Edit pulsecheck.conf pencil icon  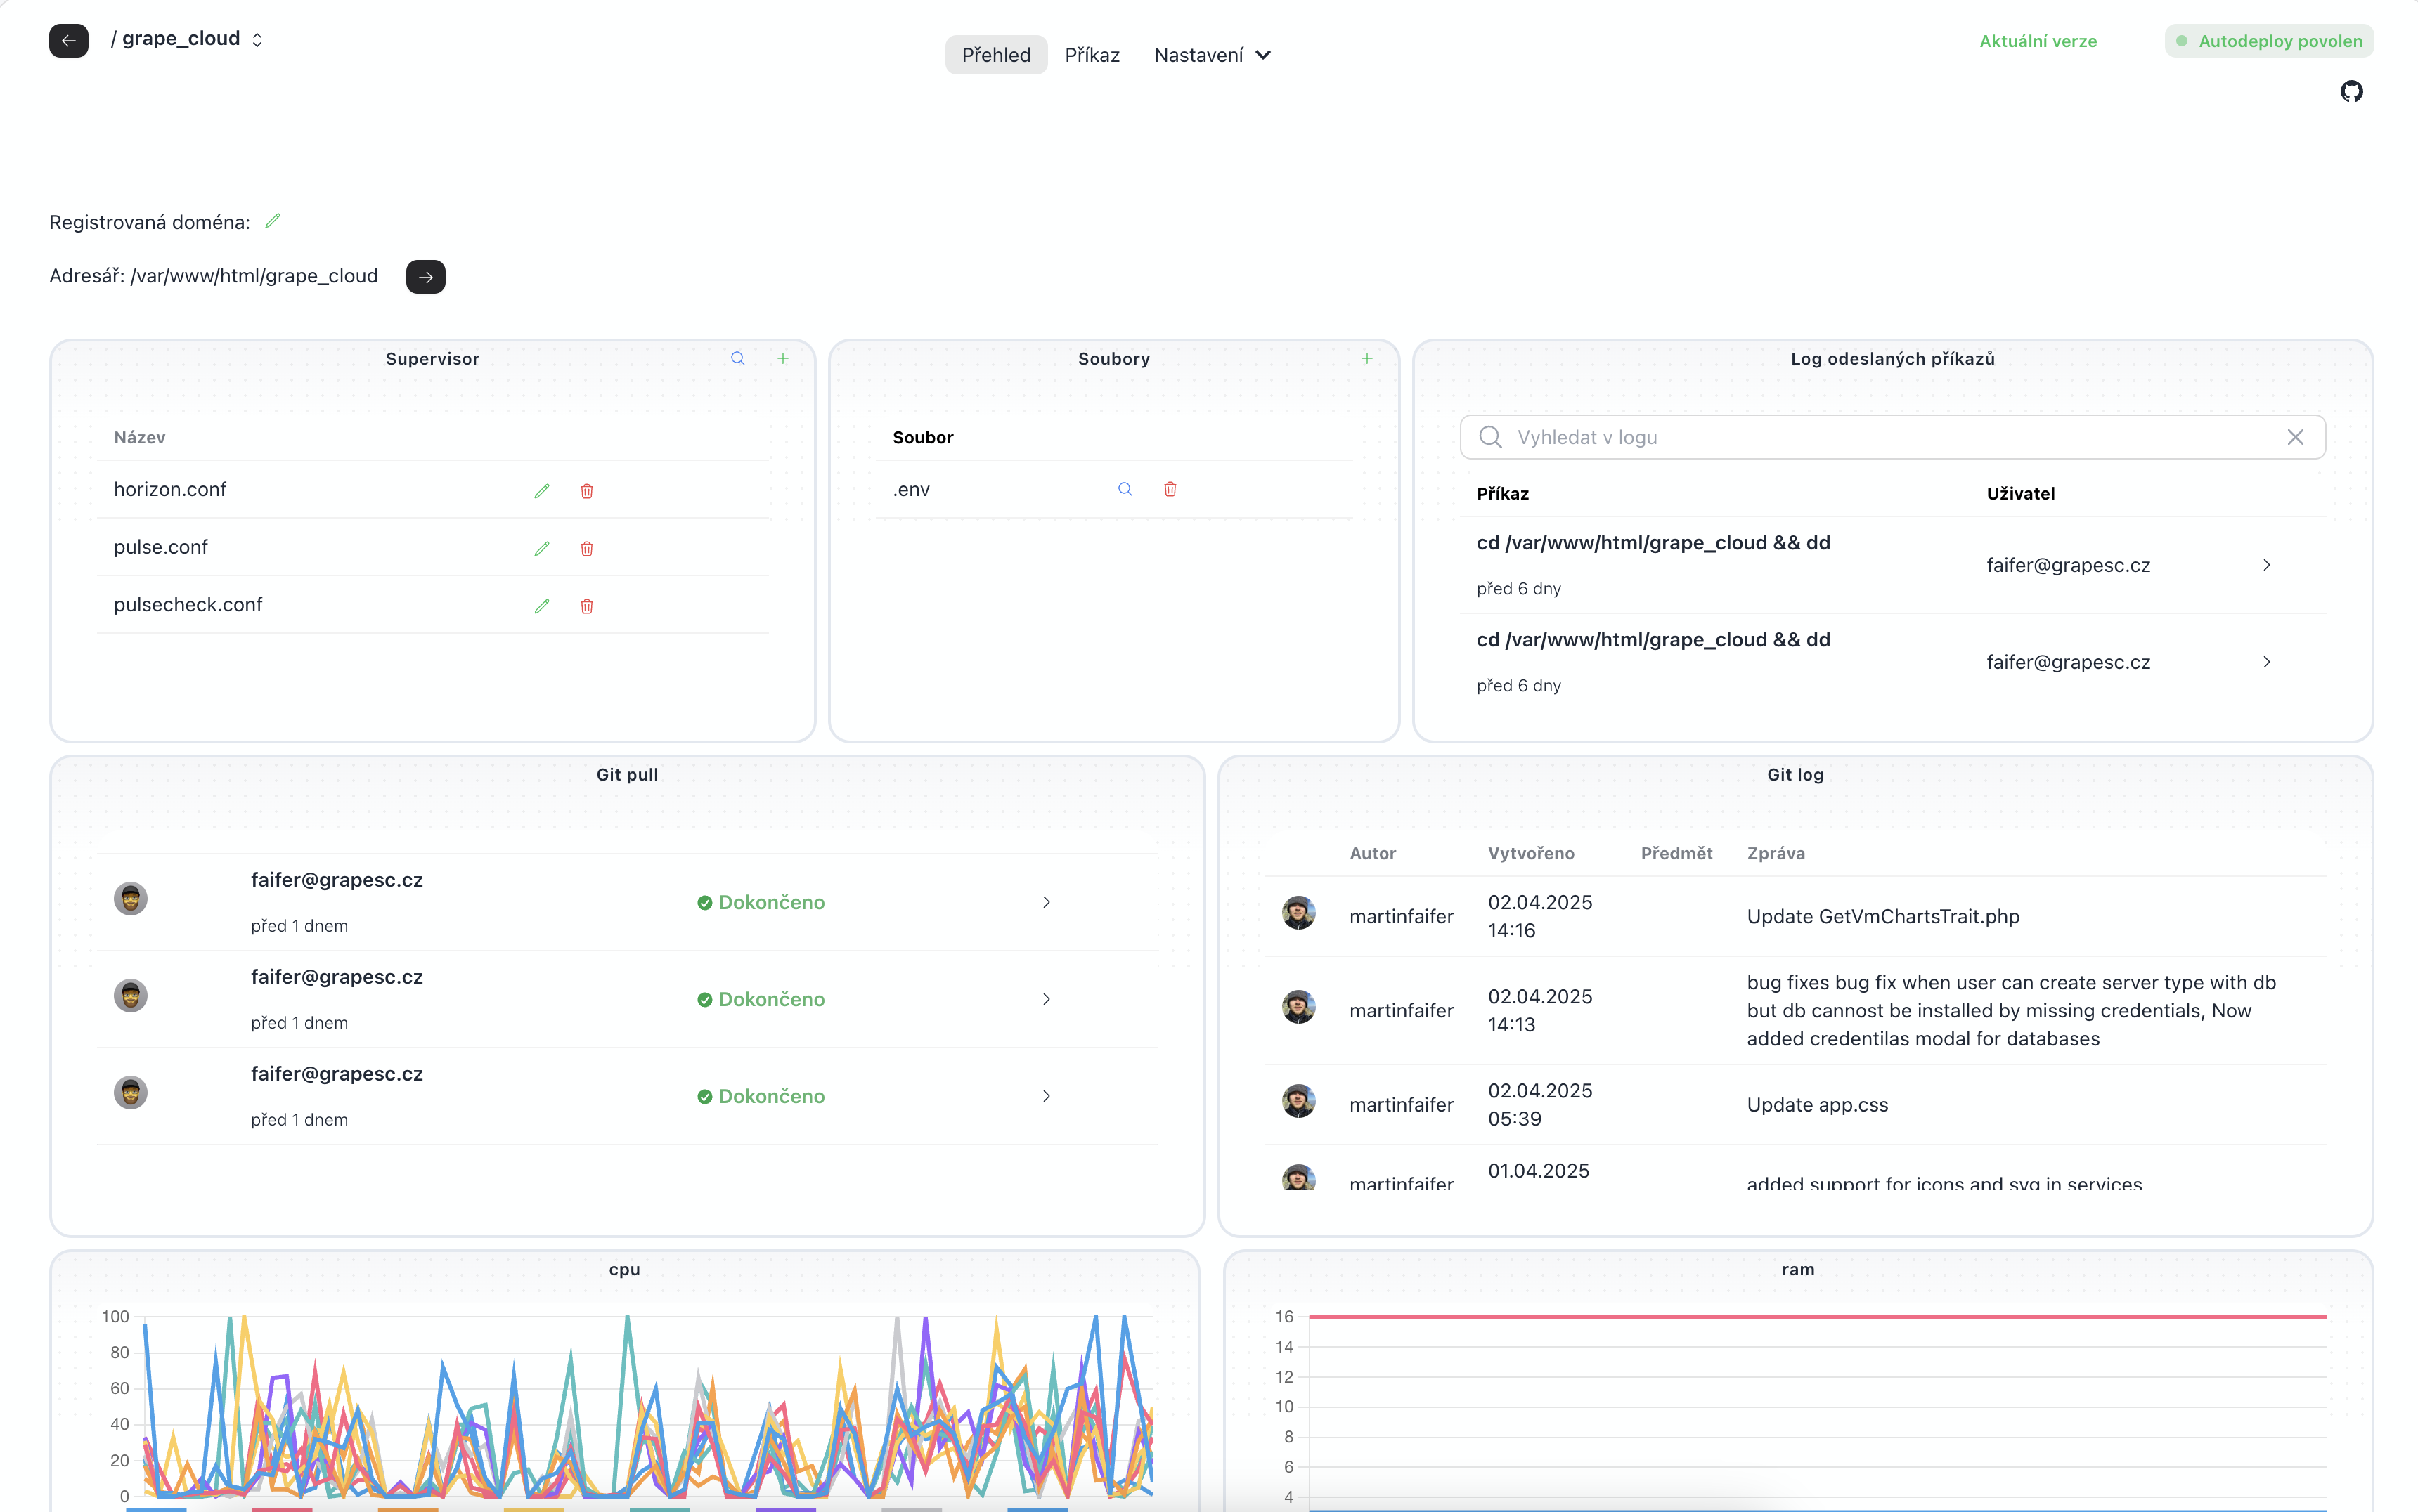pos(541,606)
